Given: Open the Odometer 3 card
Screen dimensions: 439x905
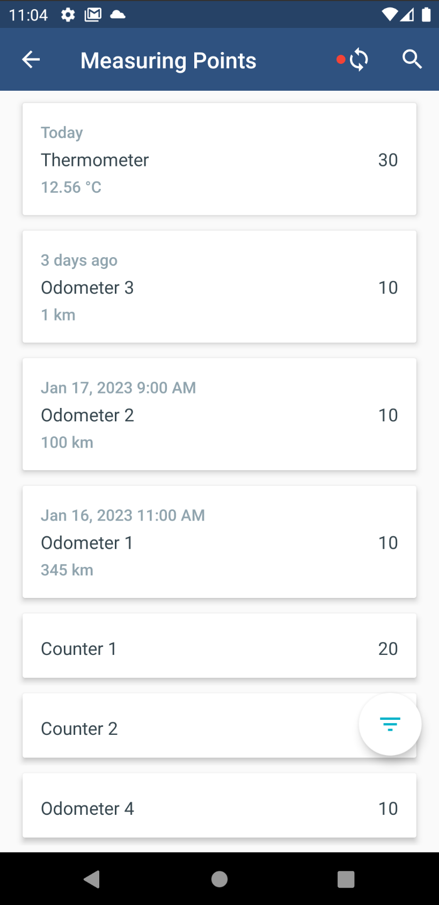Looking at the screenshot, I should click(219, 287).
